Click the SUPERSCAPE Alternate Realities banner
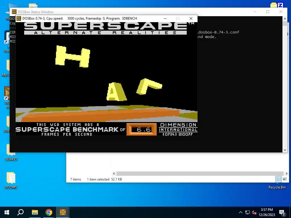The image size is (291, 218). tap(105, 28)
